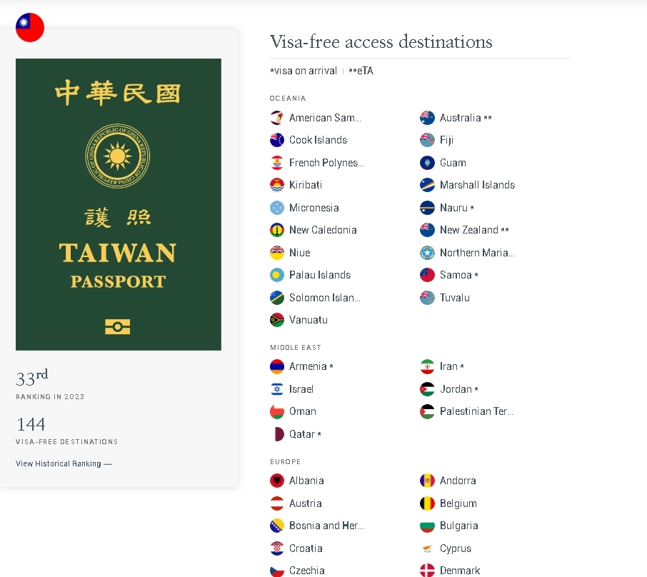The width and height of the screenshot is (647, 577).
Task: Open View Historical Ranking link
Action: click(64, 463)
